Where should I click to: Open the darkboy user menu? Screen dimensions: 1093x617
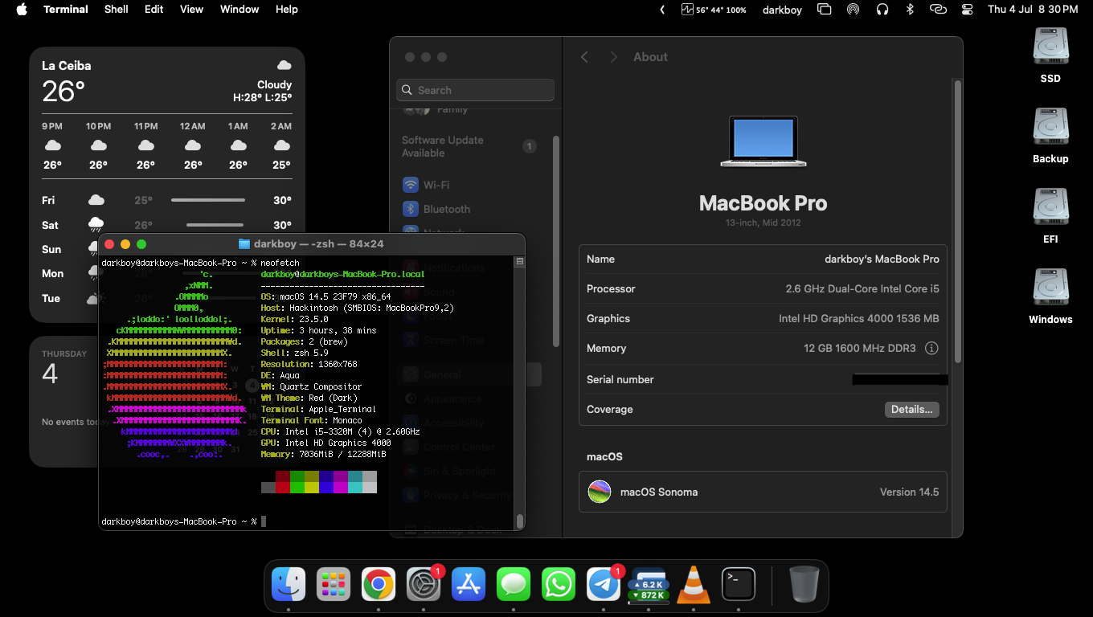(x=782, y=10)
